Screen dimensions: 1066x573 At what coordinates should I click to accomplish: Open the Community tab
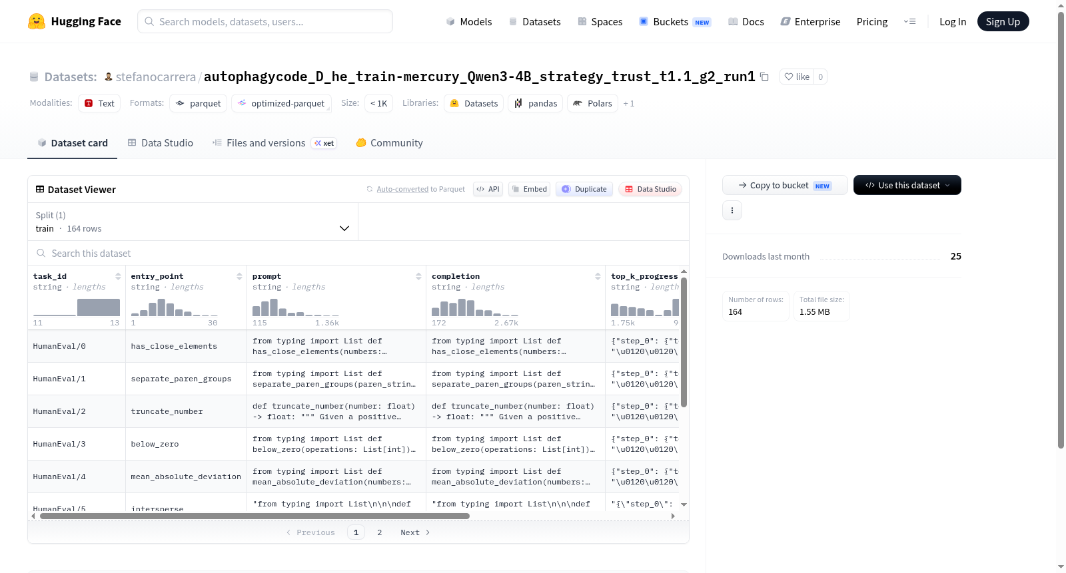coord(389,142)
